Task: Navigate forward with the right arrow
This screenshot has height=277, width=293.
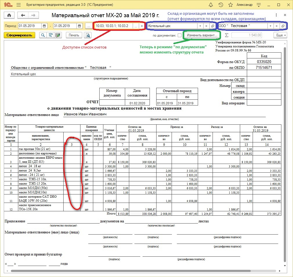Action: [33, 15]
